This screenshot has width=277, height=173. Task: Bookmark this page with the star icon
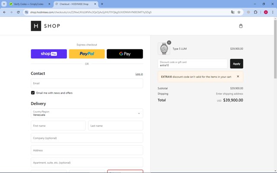point(239,12)
